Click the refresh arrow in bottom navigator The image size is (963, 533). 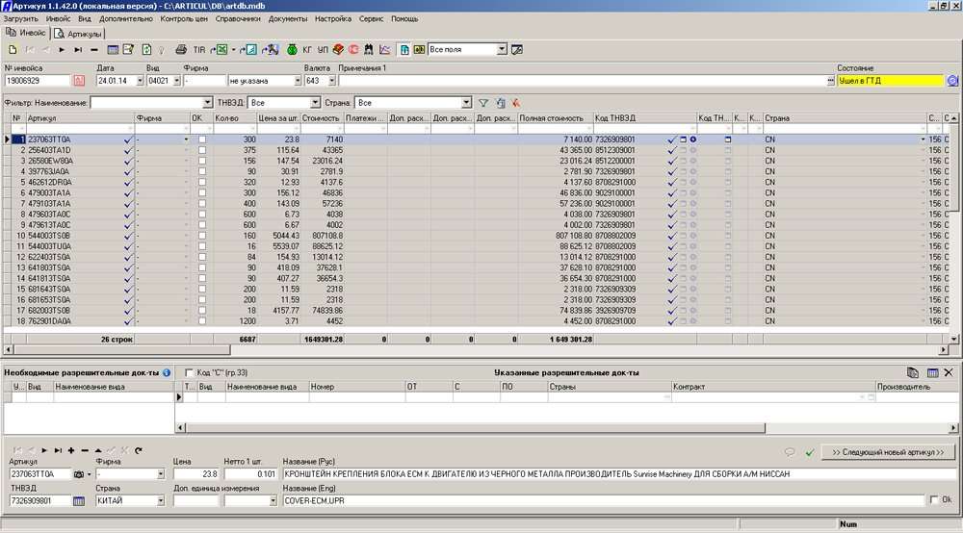point(139,451)
